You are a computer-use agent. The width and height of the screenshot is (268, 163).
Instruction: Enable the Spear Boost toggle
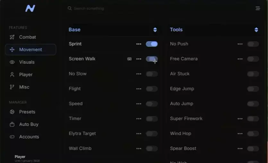pos(253,149)
